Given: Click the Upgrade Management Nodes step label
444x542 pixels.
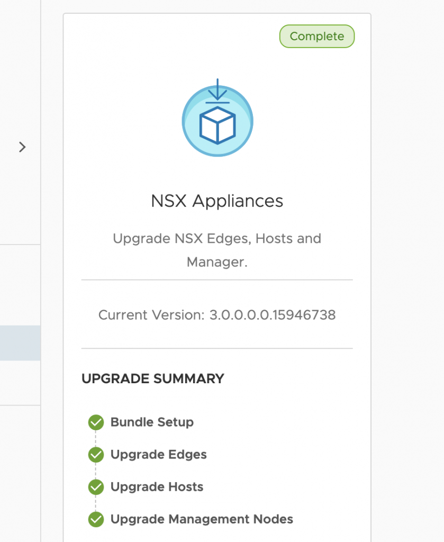Looking at the screenshot, I should point(202,519).
